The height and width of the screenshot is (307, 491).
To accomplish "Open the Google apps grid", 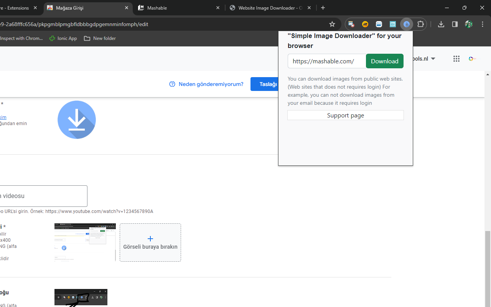I will pos(456,59).
